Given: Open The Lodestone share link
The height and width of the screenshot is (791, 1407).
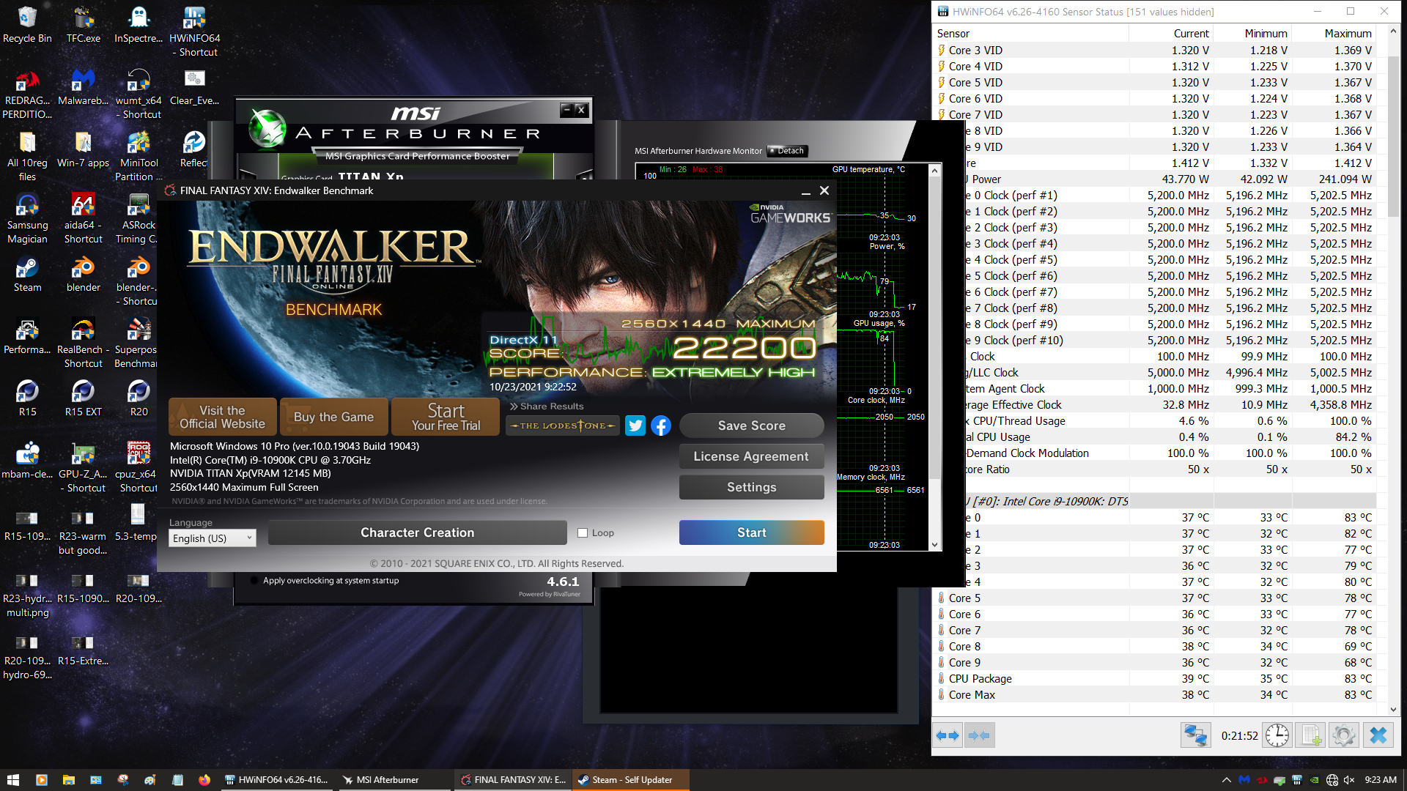Looking at the screenshot, I should [x=563, y=426].
